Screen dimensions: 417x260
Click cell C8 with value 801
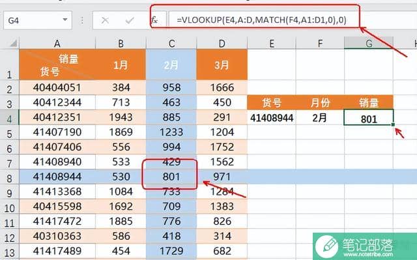[171, 177]
